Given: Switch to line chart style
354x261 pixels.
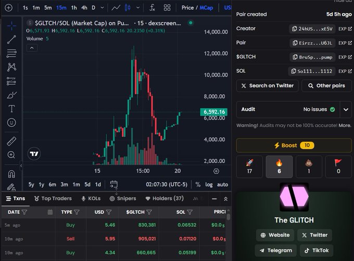Looking at the screenshot, I should pyautogui.click(x=116, y=8).
